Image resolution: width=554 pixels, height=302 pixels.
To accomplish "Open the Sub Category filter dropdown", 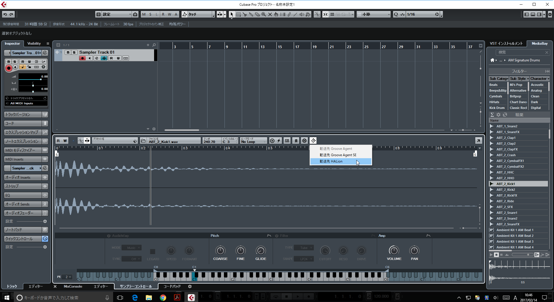I will click(498, 79).
